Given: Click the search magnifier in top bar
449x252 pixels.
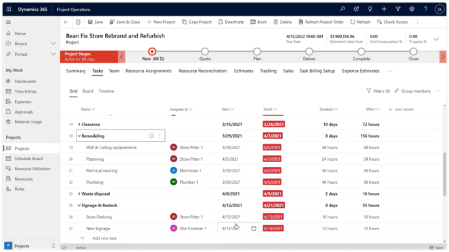Looking at the screenshot, I should pyautogui.click(x=343, y=9).
